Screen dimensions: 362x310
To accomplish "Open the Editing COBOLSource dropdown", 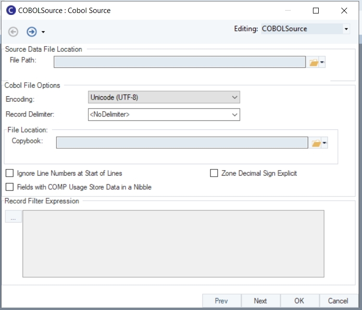I will [x=346, y=29].
